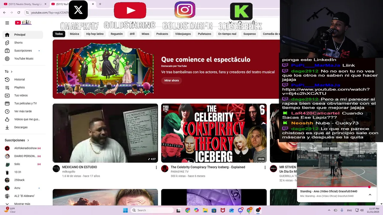Open McAfee from the taskbar

click(223, 210)
